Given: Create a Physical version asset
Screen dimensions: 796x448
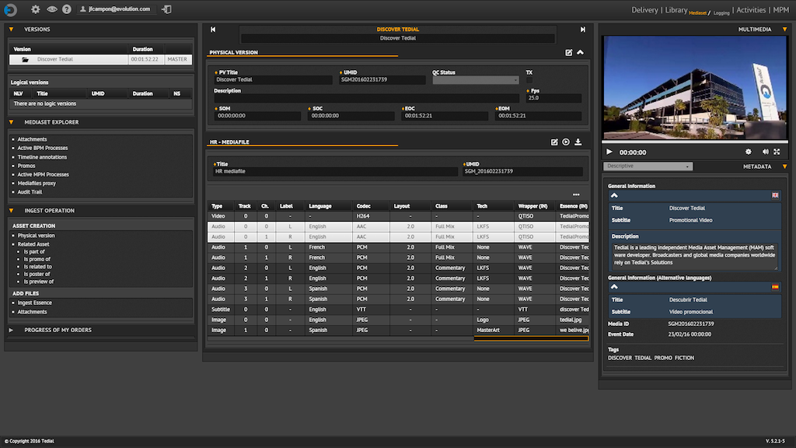Looking at the screenshot, I should click(x=36, y=236).
